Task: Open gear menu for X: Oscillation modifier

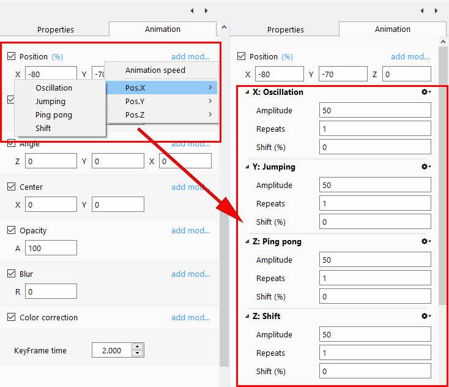Action: pos(426,92)
